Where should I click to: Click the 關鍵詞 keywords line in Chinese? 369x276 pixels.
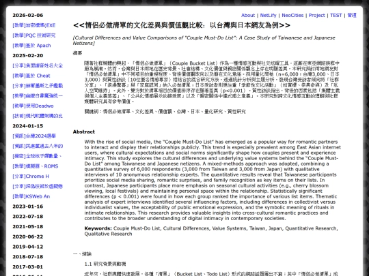(165, 112)
